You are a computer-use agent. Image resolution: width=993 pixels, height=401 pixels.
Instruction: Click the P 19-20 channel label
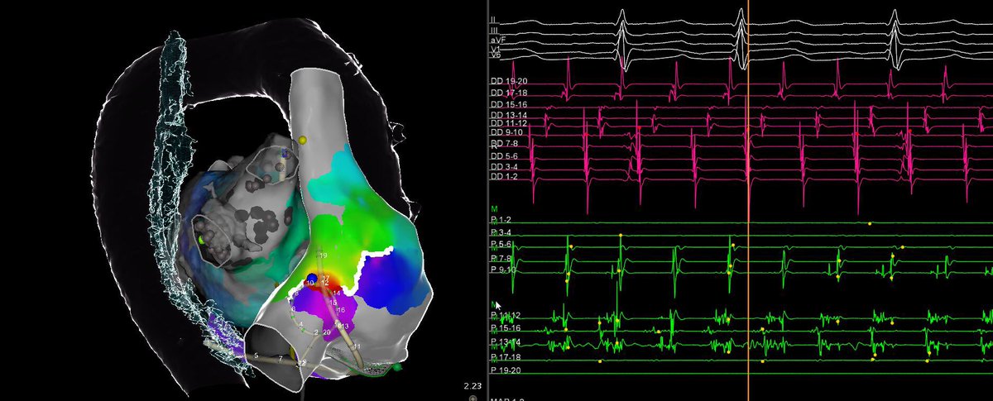(504, 370)
